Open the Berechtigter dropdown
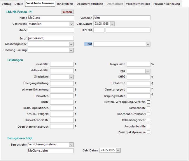Image resolution: width=189 pixels, height=161 pixels. tap(71, 144)
